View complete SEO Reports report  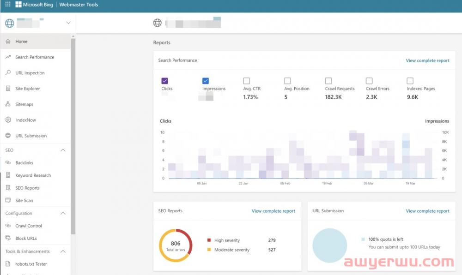[x=273, y=211]
